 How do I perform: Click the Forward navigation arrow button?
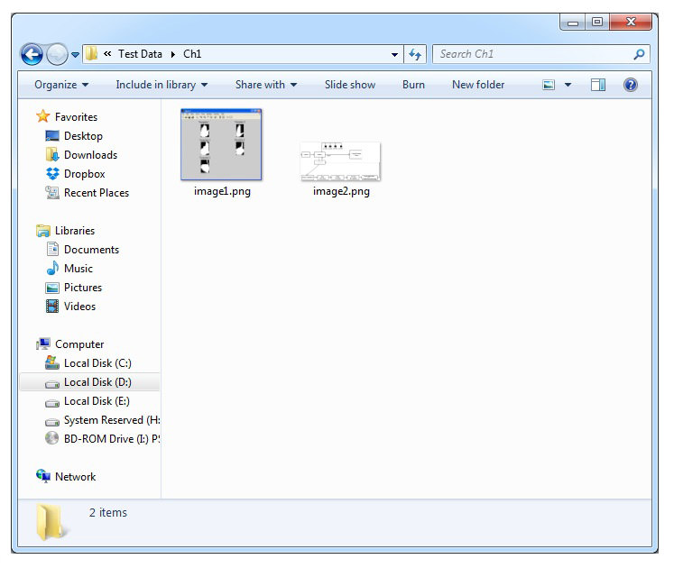[57, 55]
